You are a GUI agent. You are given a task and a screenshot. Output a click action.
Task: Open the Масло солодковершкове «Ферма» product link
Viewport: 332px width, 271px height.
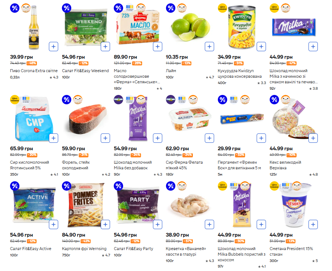137,76
